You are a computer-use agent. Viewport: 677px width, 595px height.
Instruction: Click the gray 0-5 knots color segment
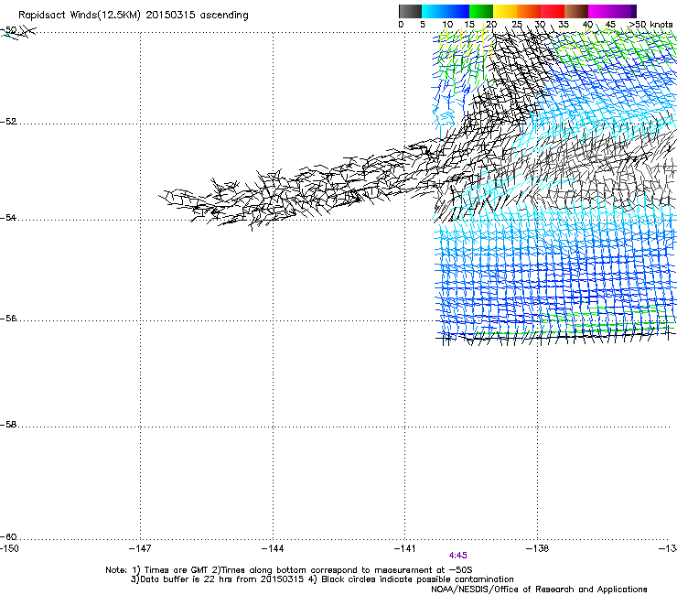(x=410, y=11)
